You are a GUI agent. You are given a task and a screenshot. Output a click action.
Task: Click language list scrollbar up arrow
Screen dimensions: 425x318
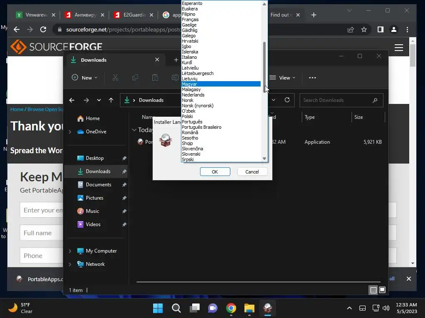click(x=264, y=4)
